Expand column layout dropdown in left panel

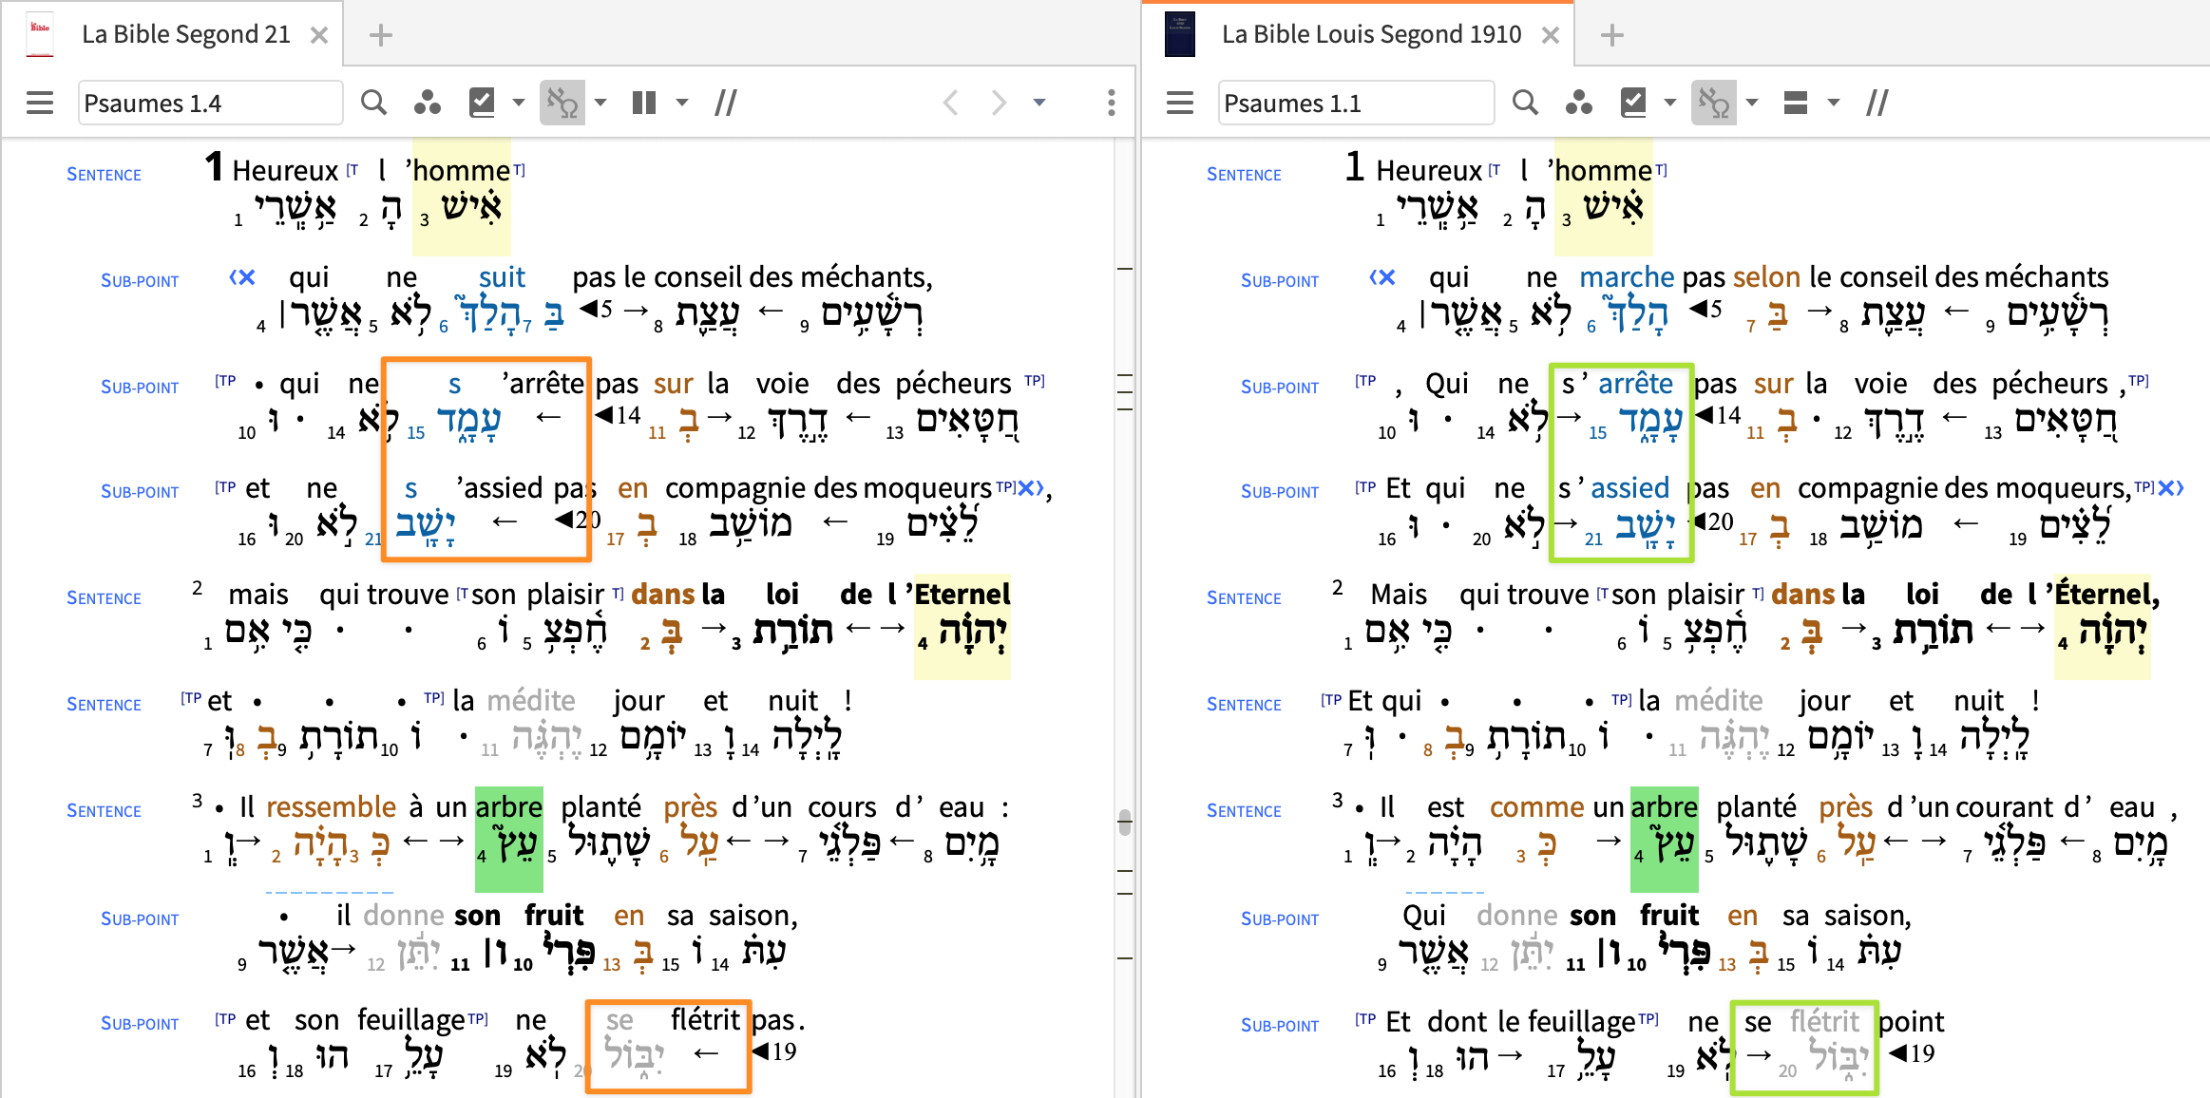tap(682, 103)
